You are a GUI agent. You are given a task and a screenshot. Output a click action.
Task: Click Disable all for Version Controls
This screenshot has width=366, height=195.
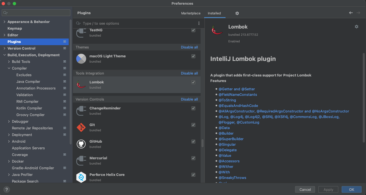[x=189, y=99]
